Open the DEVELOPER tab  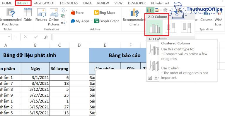tap(137, 3)
